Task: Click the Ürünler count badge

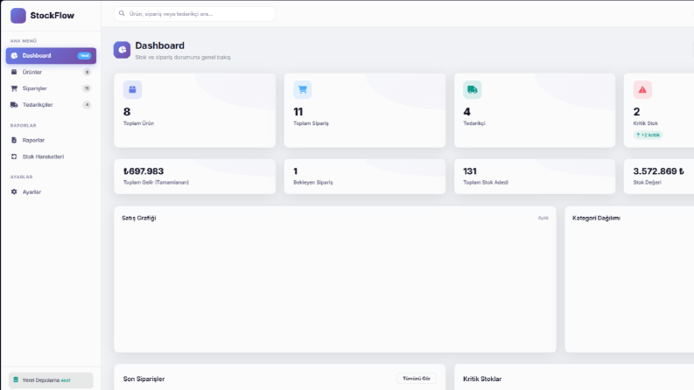Action: (87, 72)
